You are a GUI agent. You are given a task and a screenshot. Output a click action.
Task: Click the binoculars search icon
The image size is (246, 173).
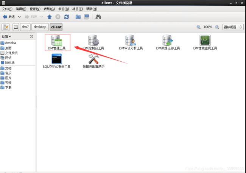(x=98, y=17)
